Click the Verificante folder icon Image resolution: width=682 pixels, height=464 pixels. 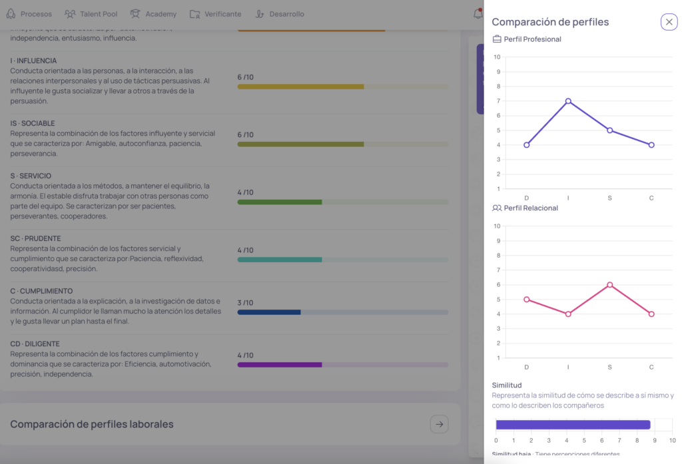pyautogui.click(x=194, y=14)
